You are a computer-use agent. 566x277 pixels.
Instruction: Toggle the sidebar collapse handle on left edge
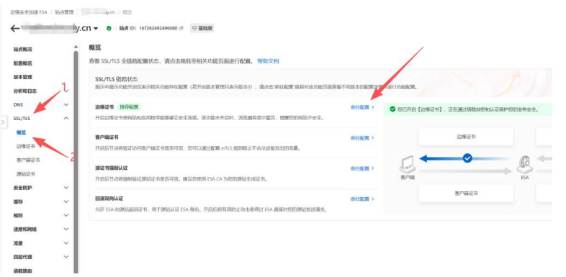tap(4, 122)
